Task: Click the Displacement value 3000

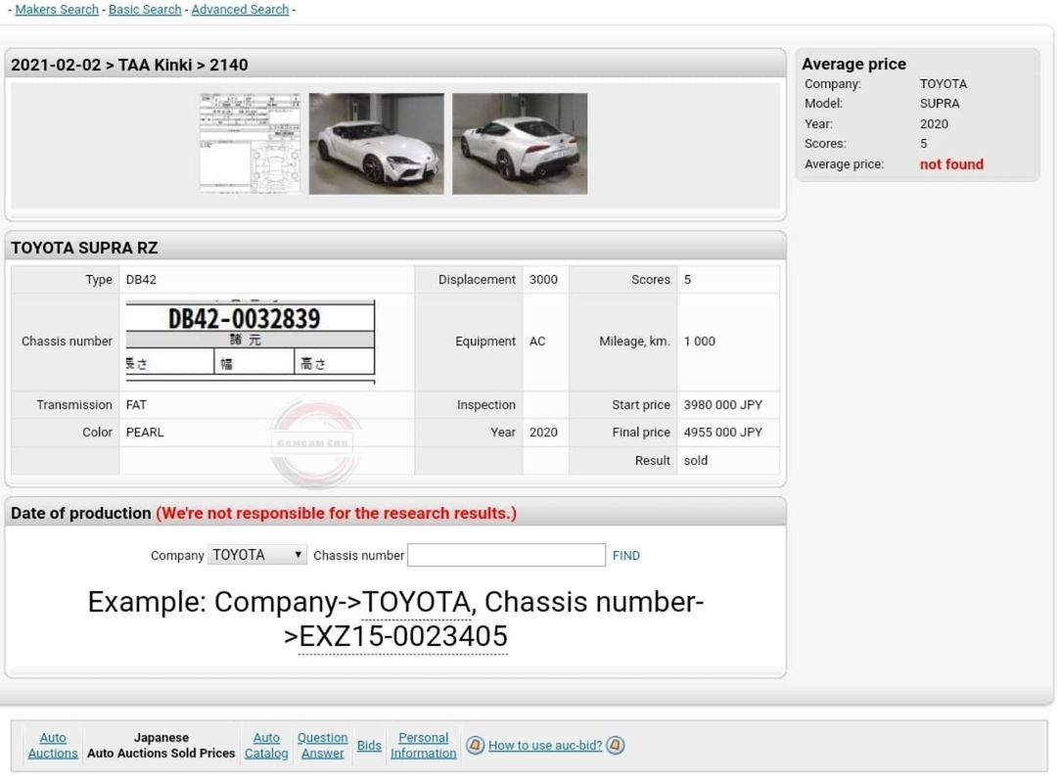Action: point(542,279)
